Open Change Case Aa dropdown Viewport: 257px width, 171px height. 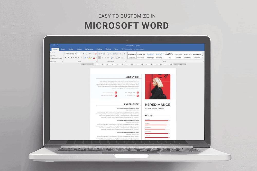(90, 54)
